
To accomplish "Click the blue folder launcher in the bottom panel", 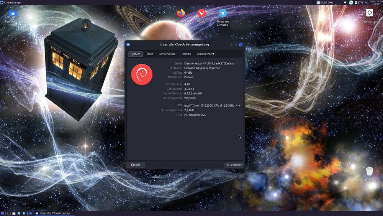I will 31,213.
